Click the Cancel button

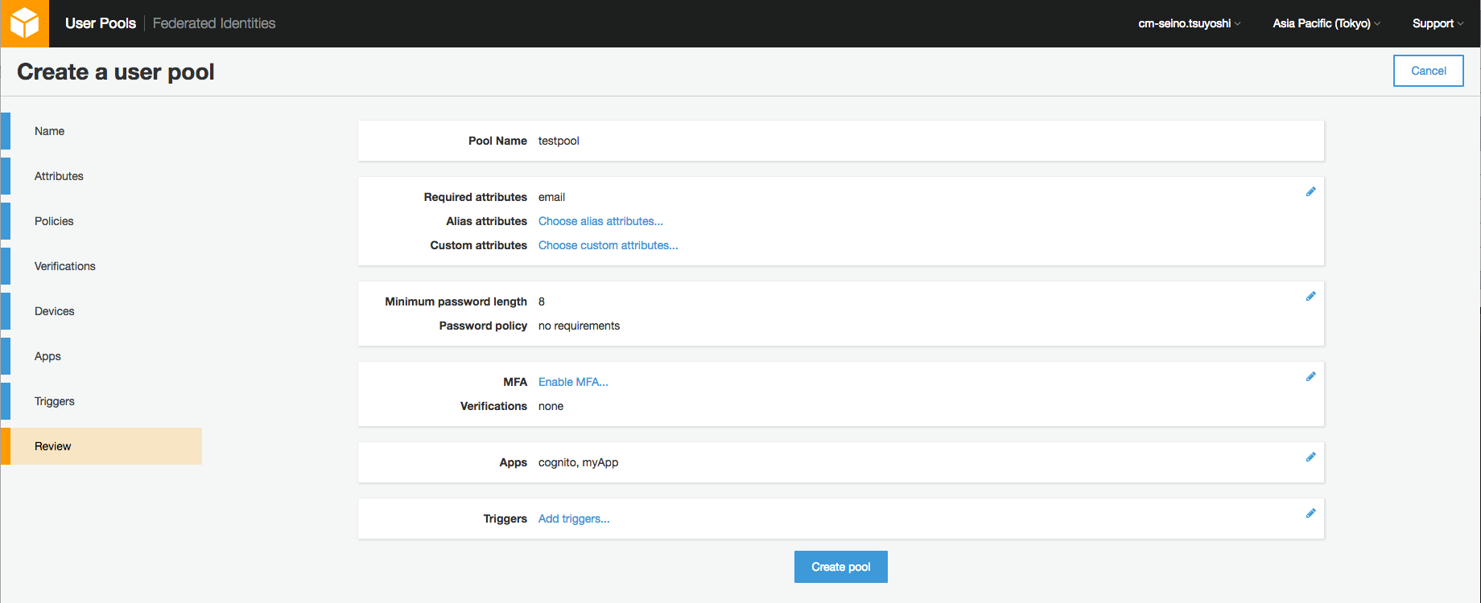tap(1428, 71)
